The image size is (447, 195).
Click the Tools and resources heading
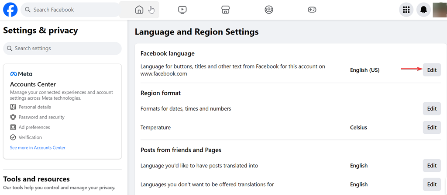click(36, 179)
